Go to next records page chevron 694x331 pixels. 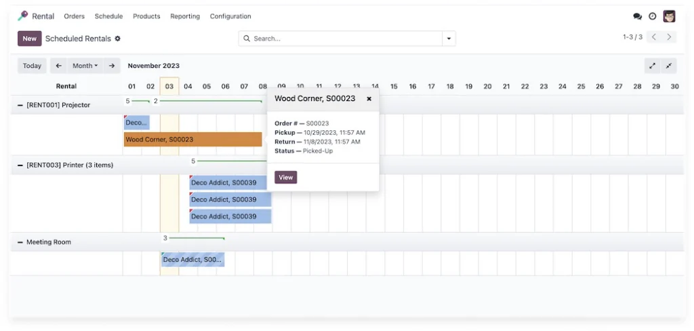669,37
